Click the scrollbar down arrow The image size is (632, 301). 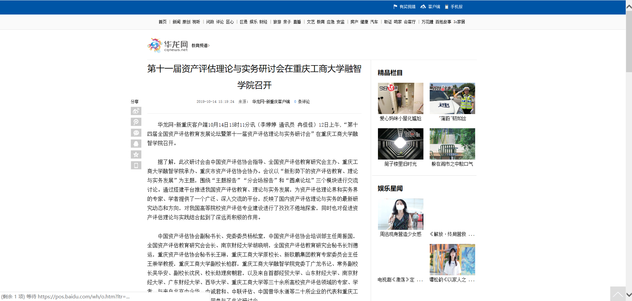(x=629, y=295)
